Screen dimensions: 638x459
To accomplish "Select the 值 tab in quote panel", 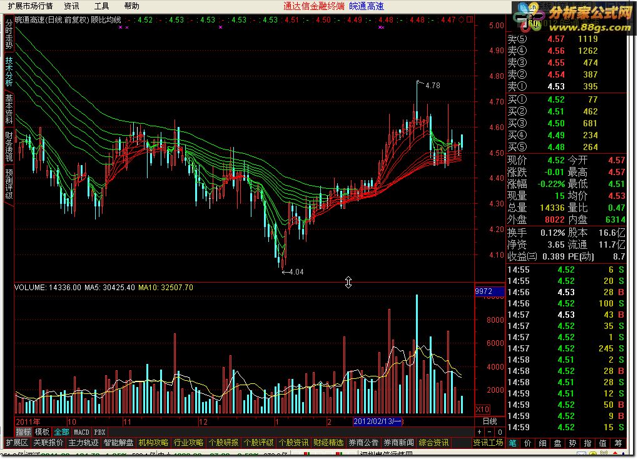I will tap(603, 443).
